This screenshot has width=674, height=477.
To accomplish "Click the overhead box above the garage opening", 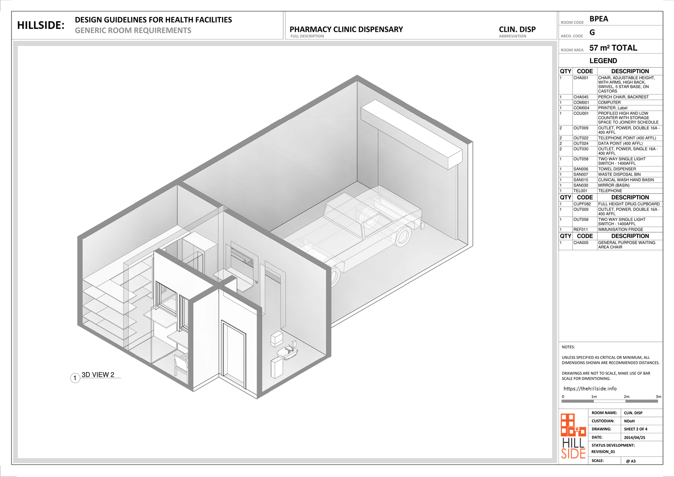I will [410, 133].
